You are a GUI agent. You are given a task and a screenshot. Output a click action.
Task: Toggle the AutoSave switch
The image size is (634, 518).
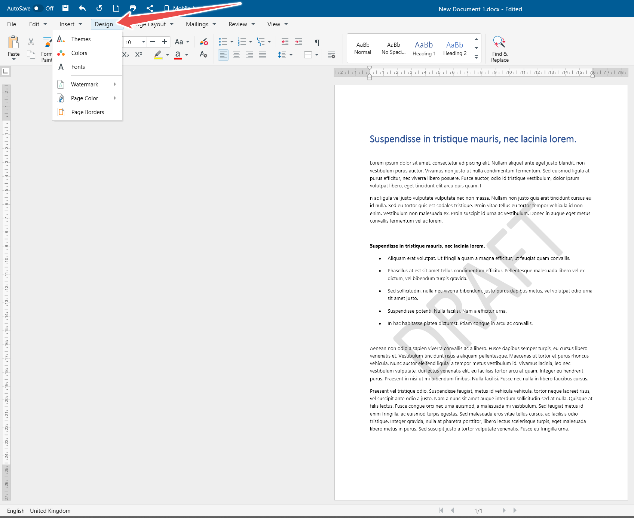point(38,8)
